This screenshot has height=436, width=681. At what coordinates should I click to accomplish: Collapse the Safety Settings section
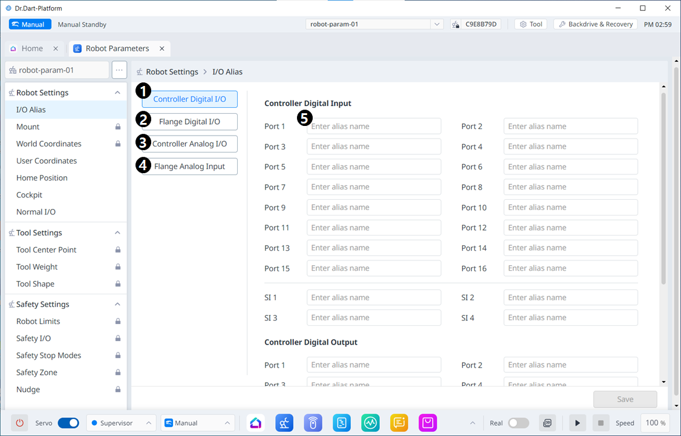(x=117, y=304)
